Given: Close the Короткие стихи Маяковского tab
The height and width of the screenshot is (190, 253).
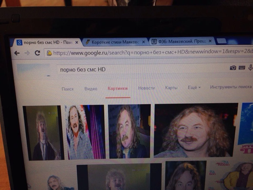Looking at the screenshot, I should [x=143, y=42].
